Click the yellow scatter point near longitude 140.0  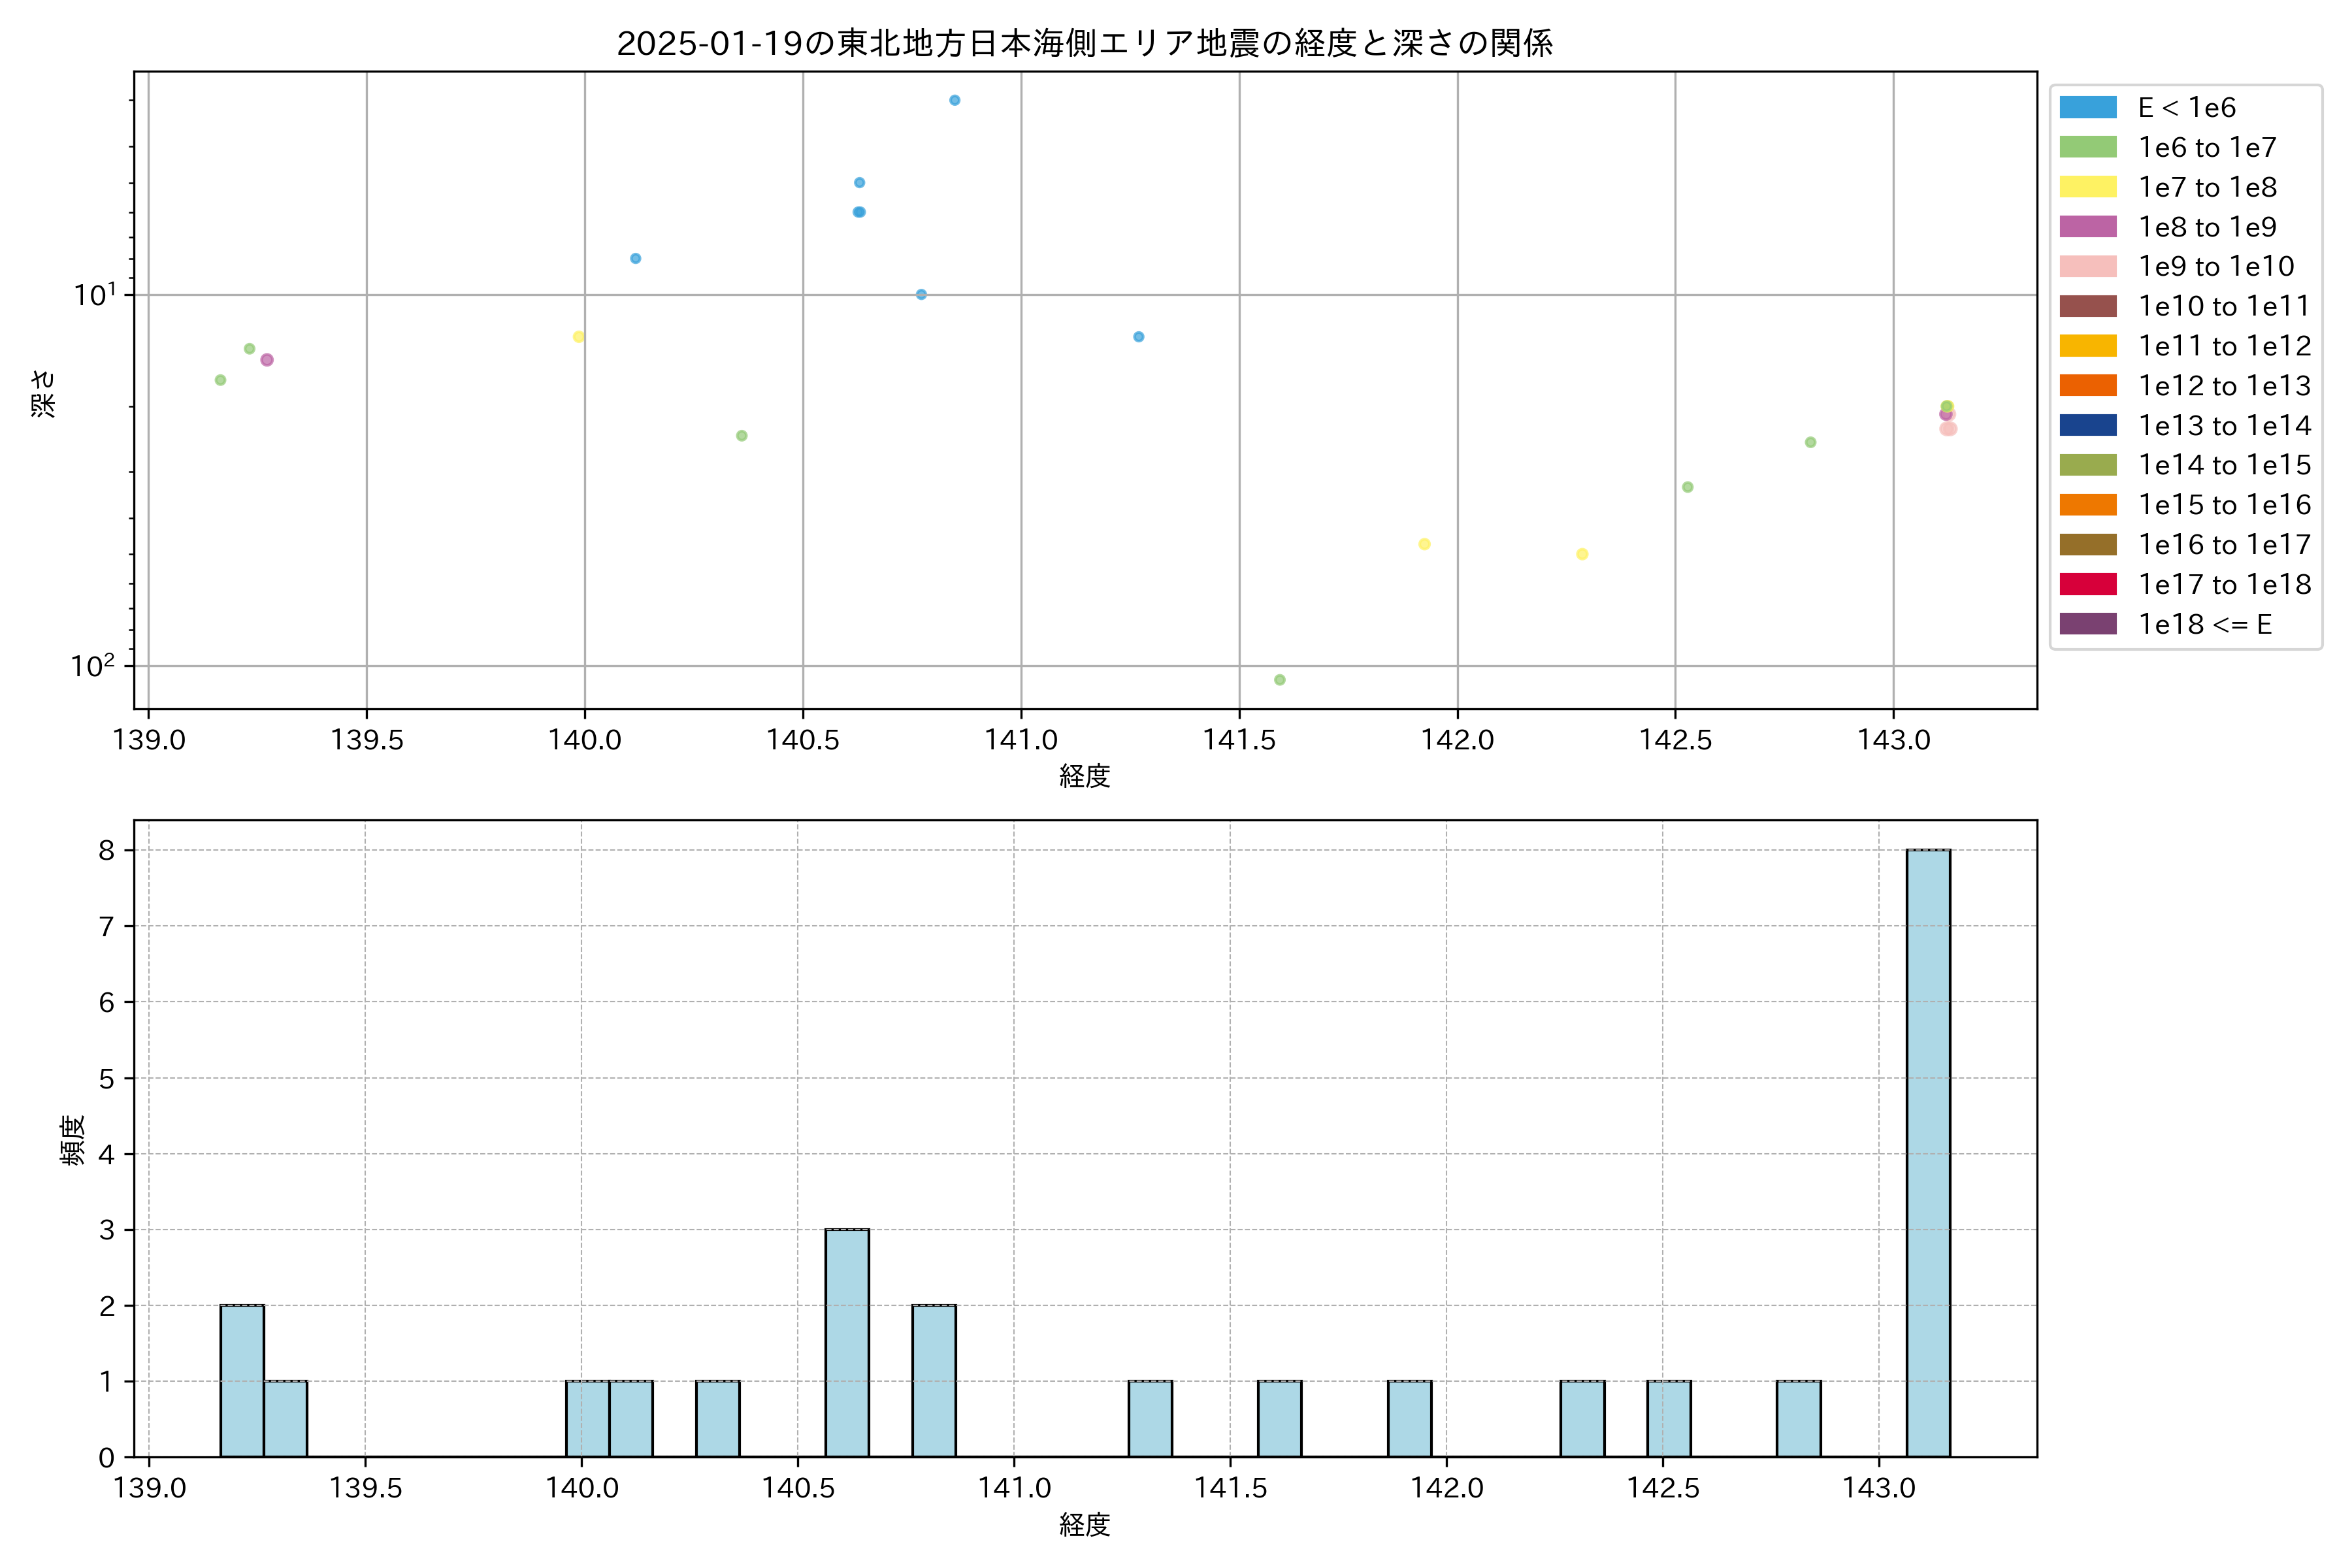[578, 337]
